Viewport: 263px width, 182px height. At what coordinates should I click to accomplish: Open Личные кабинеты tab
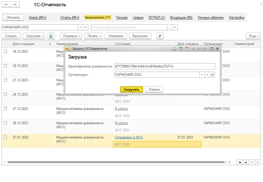(x=211, y=18)
